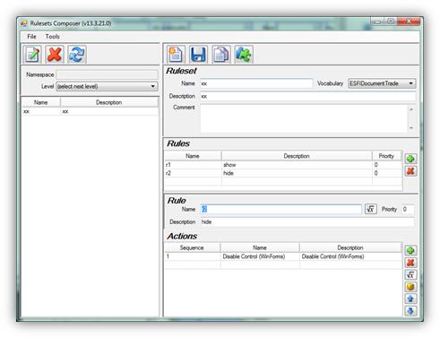Click the Priority field in Rule section
Screen dimensions: 440x338
click(x=408, y=209)
